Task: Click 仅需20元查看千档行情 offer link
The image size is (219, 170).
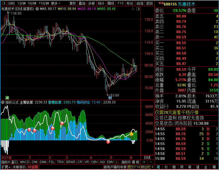Action: 177,112
